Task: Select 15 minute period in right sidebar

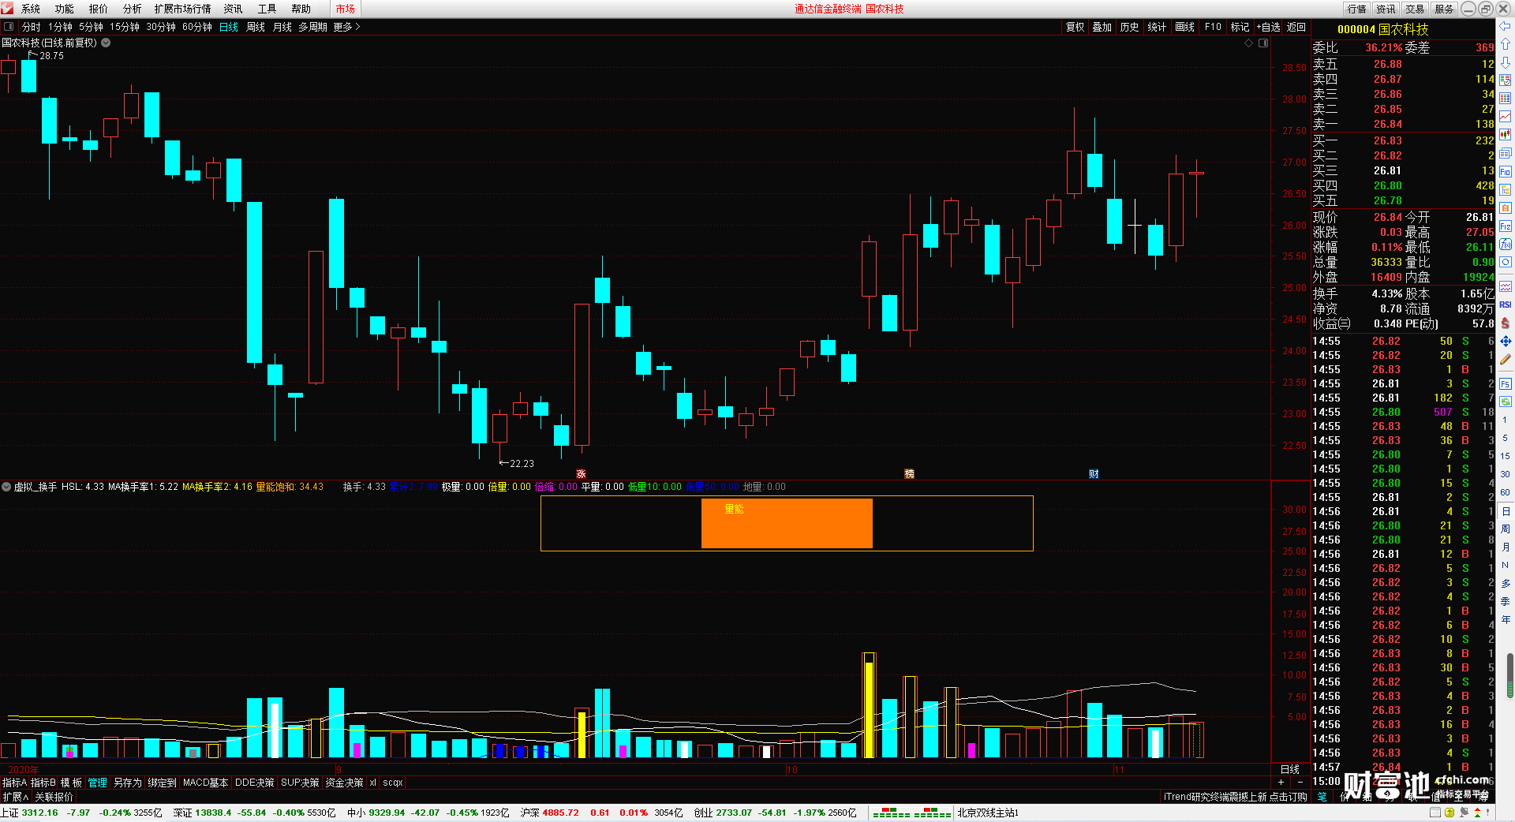Action: coord(1505,456)
